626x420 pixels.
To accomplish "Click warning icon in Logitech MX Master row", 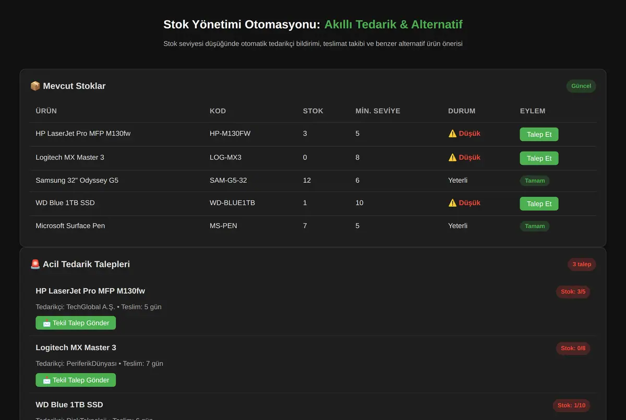I will pyautogui.click(x=452, y=157).
